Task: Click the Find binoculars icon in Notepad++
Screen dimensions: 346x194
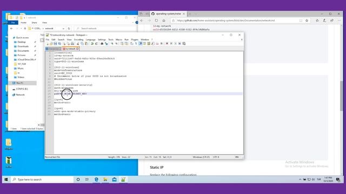Action: pyautogui.click(x=102, y=44)
